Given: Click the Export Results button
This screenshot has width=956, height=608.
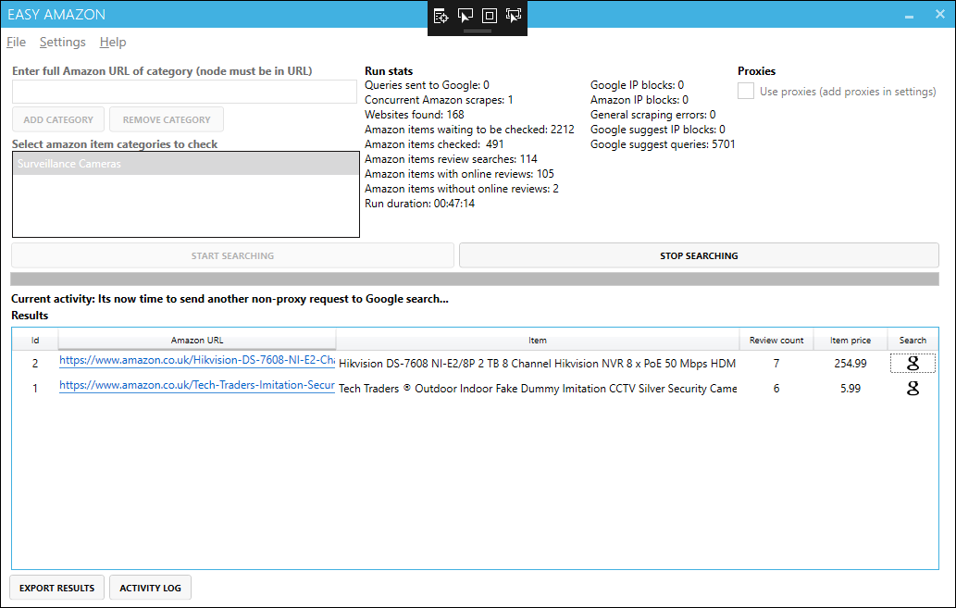Looking at the screenshot, I should [56, 588].
